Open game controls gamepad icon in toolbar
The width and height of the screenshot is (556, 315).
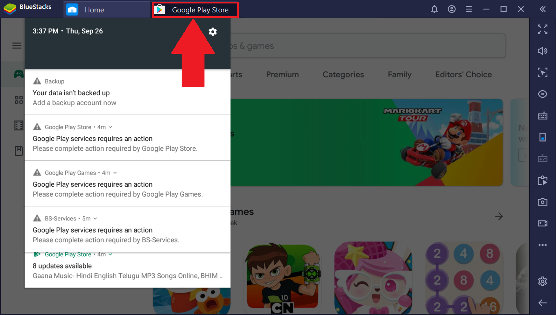point(543,159)
